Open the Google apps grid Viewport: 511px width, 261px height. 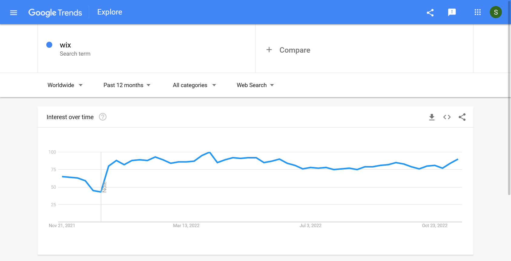[x=477, y=12]
